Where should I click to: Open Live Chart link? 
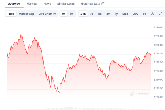[45, 14]
